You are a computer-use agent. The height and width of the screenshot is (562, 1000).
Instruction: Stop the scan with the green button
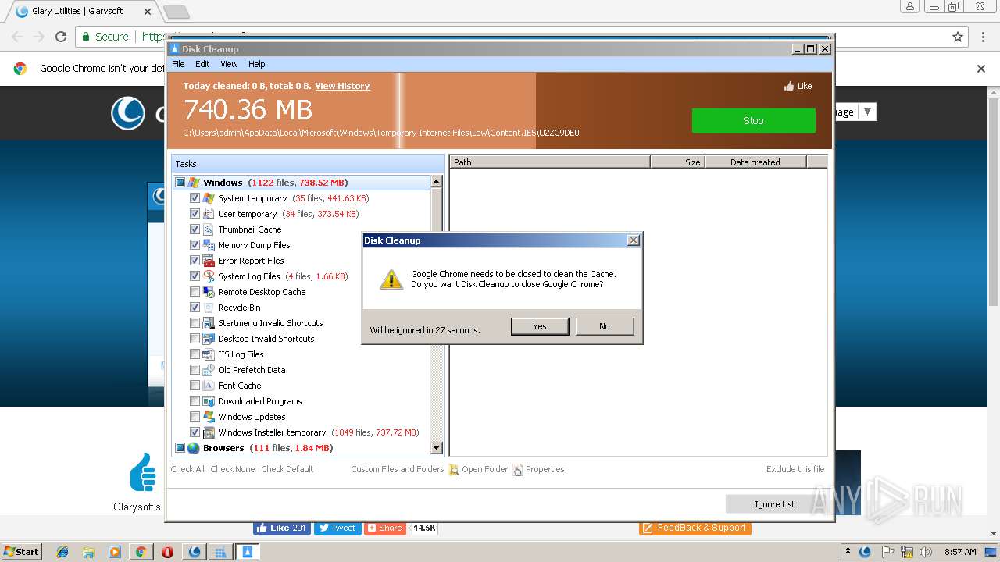point(753,120)
